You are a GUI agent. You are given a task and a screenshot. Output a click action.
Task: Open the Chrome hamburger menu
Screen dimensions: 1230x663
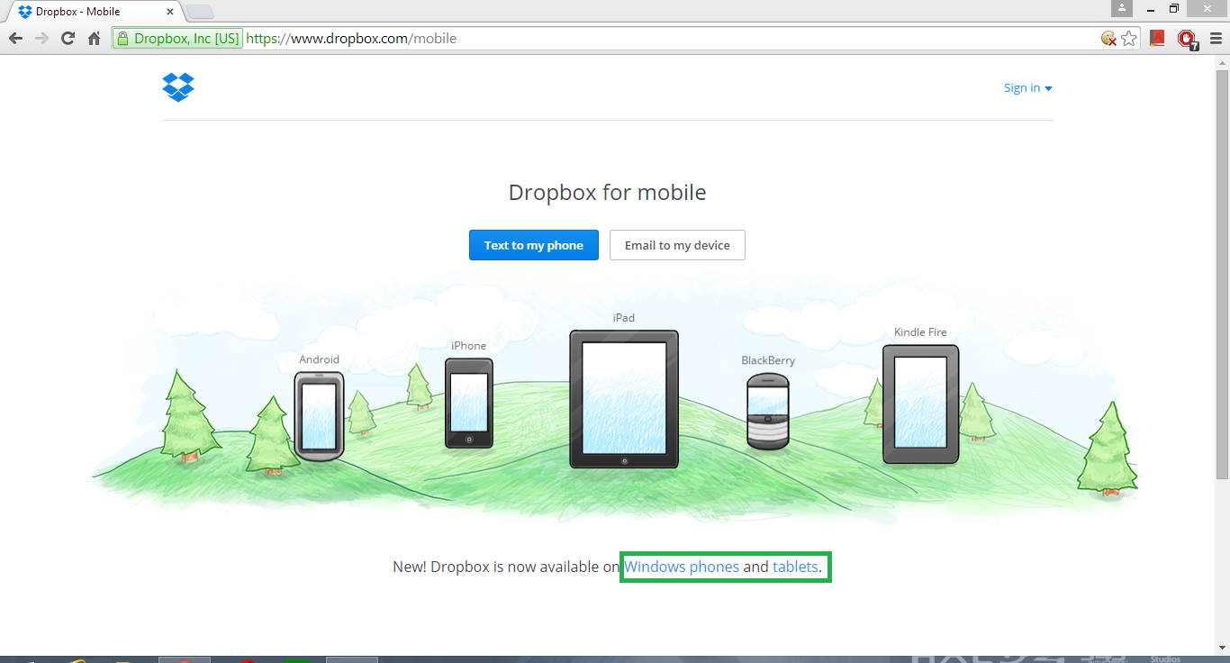tap(1216, 39)
